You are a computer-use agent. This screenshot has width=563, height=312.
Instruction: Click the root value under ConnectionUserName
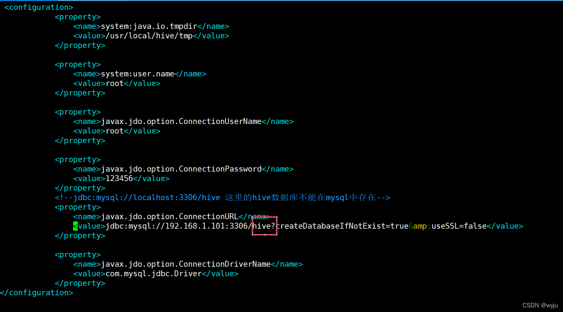click(x=114, y=131)
